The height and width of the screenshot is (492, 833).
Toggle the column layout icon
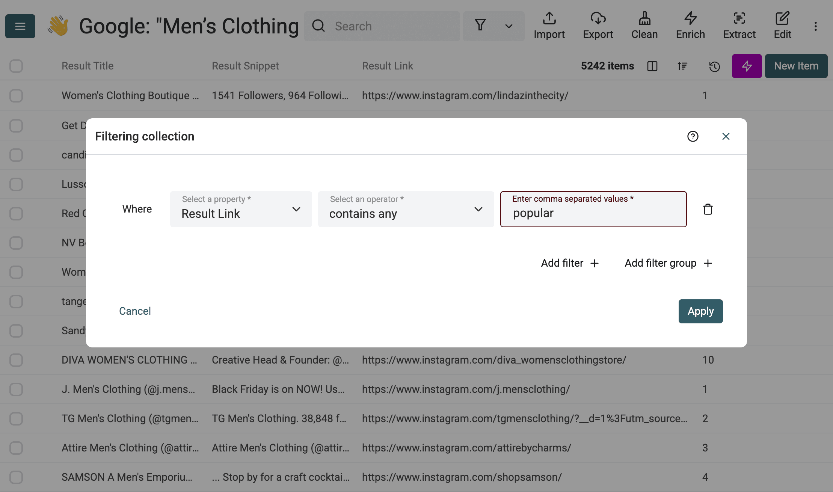coord(652,66)
